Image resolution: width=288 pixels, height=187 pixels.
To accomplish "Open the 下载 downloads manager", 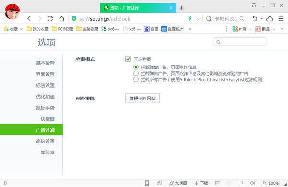I will (201, 183).
